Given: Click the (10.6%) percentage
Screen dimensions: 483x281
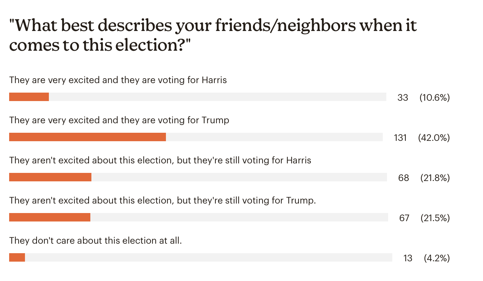Looking at the screenshot, I should [434, 98].
